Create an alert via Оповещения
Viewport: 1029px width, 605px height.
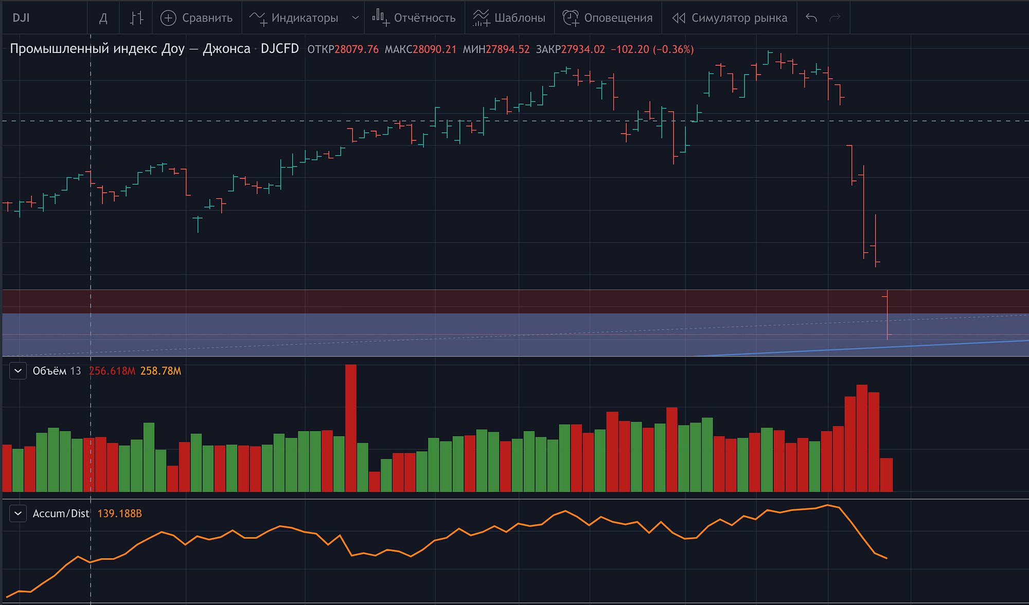[x=608, y=18]
